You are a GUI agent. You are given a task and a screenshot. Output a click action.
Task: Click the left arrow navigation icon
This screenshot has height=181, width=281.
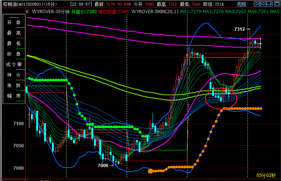tap(257, 4)
